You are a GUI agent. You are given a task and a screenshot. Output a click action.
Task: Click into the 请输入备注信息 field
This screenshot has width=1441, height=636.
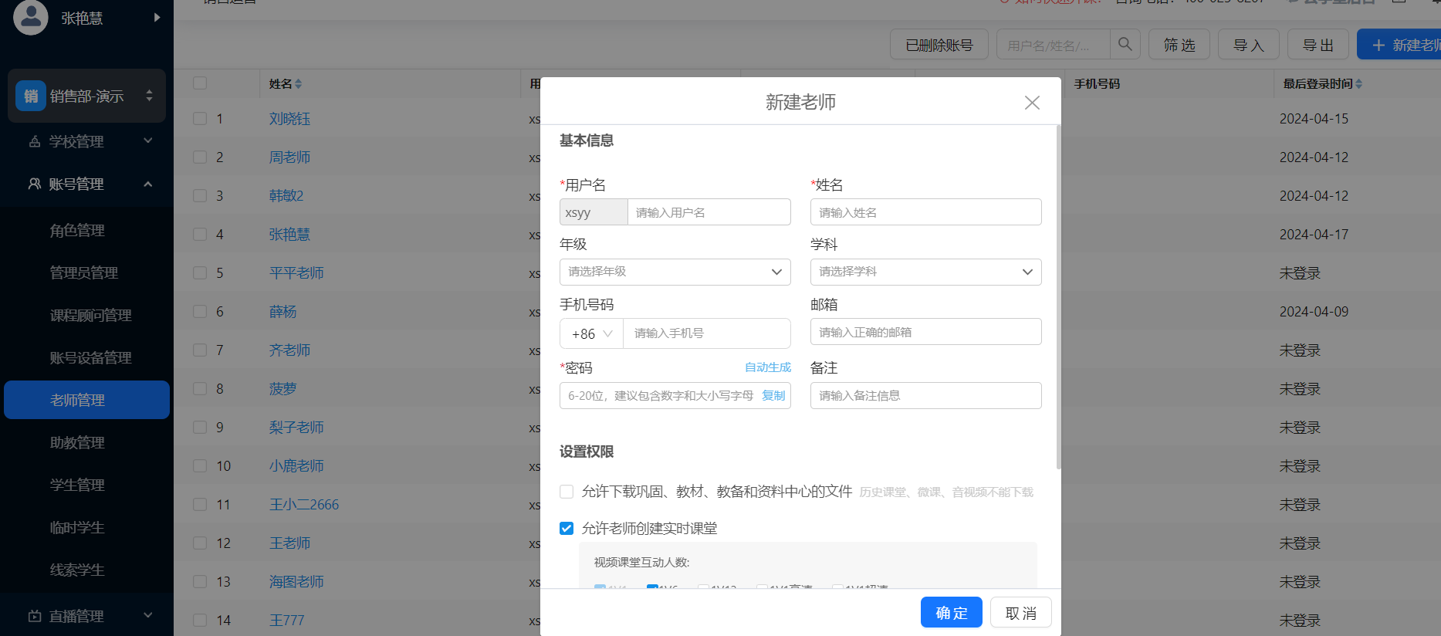click(x=925, y=395)
